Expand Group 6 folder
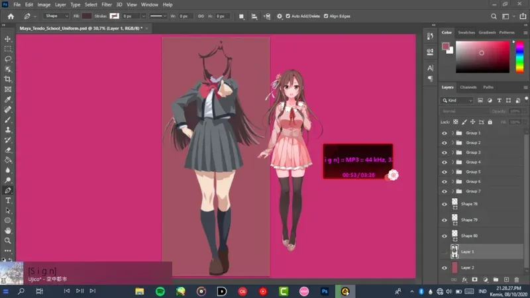530x298 pixels. (452, 181)
